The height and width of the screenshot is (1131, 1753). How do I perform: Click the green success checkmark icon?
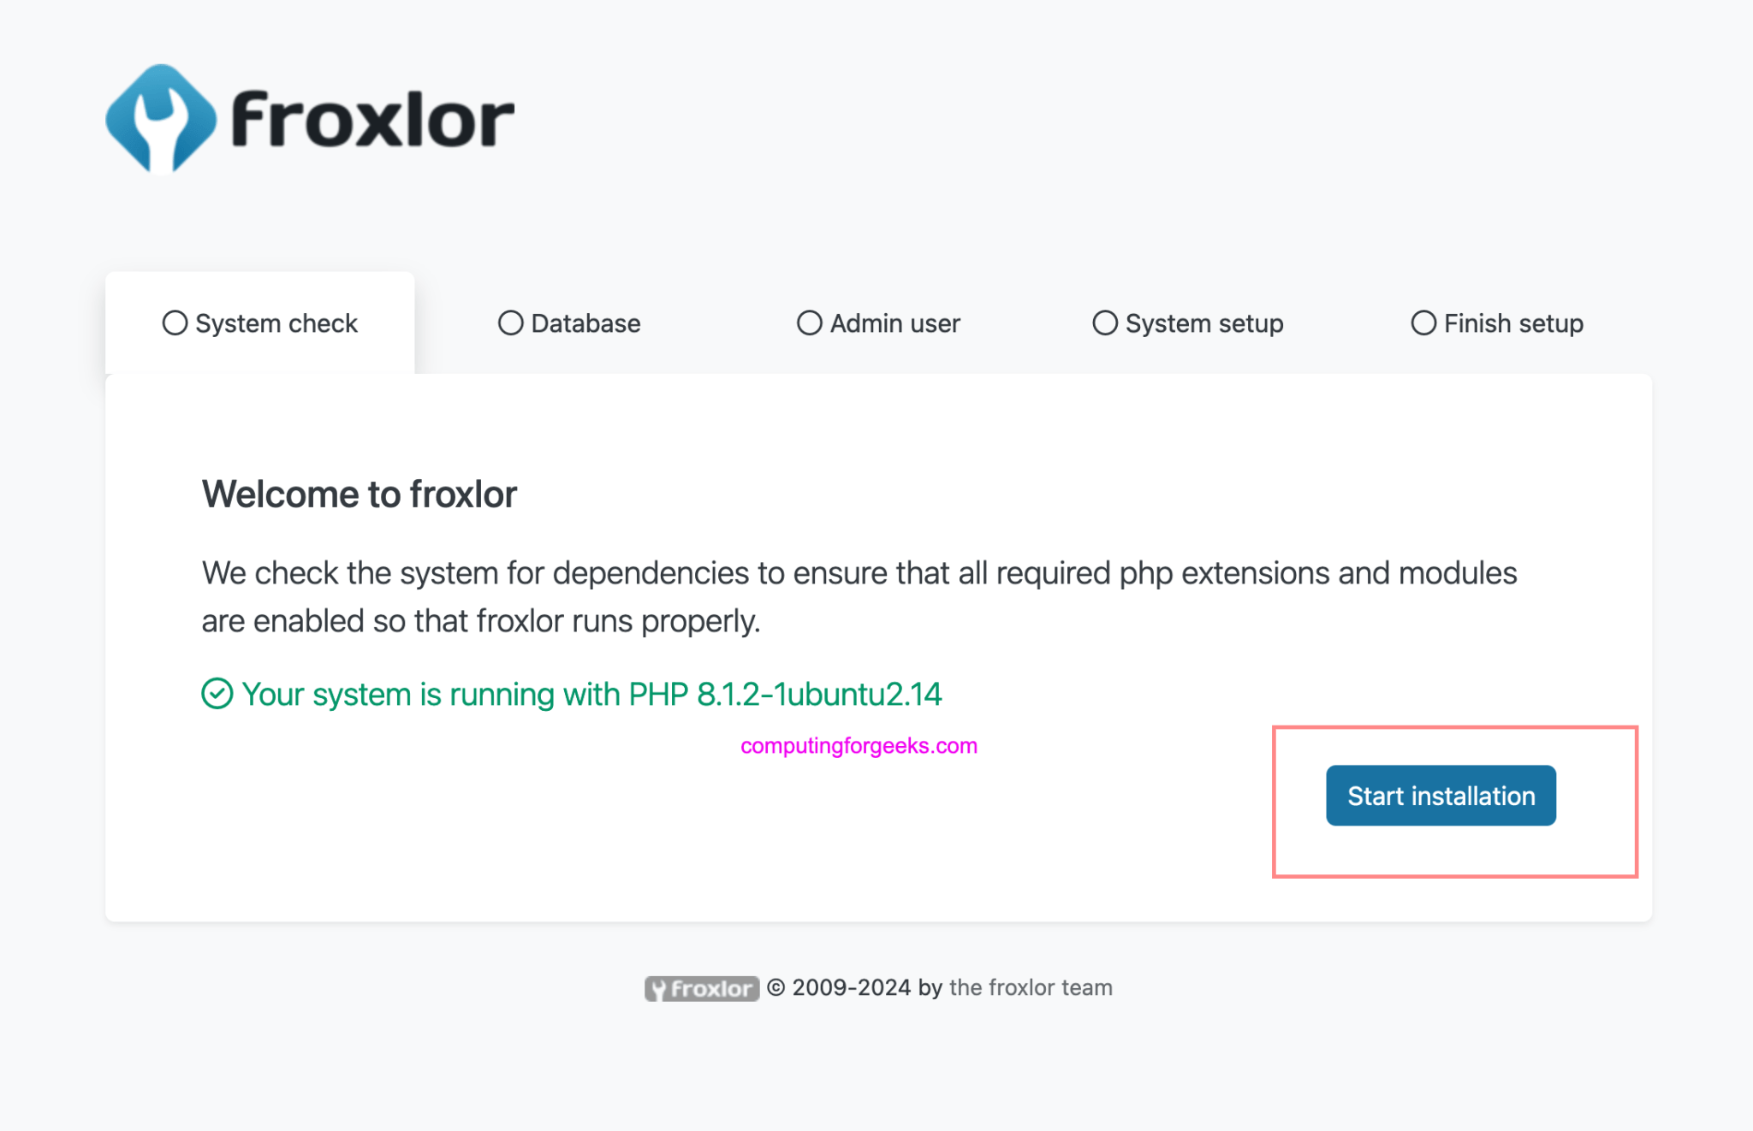tap(217, 693)
